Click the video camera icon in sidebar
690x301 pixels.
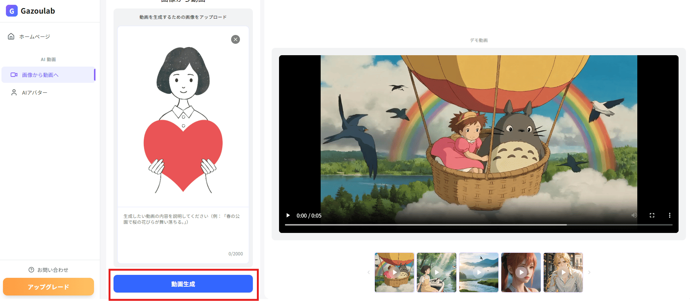point(14,75)
